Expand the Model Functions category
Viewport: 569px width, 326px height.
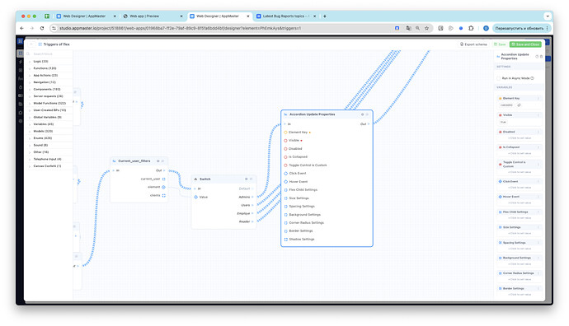47,103
